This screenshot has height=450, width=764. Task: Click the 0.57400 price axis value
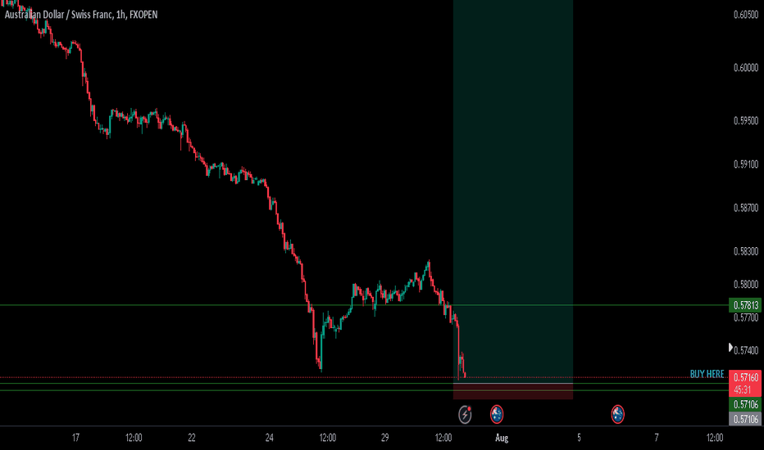(746, 350)
